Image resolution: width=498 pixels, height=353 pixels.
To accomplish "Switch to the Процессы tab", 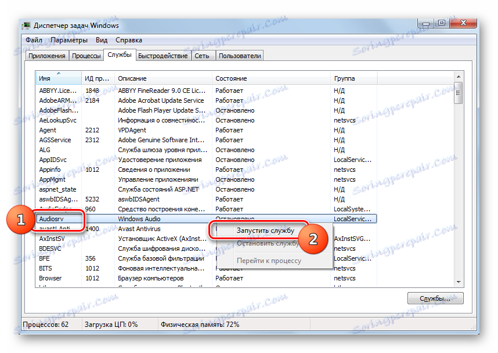I will click(x=86, y=56).
